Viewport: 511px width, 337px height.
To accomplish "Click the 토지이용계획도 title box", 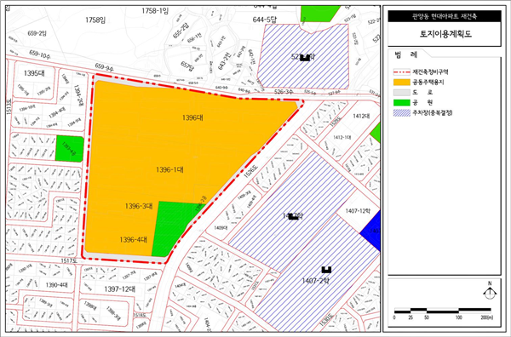I will 445,34.
